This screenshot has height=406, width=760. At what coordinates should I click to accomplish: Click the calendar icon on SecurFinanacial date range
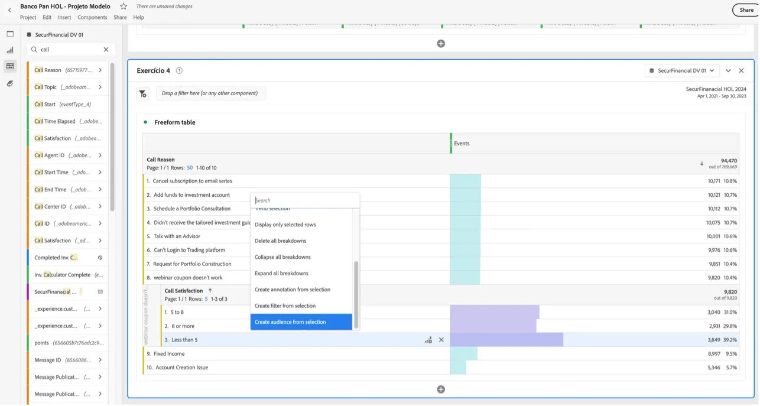coord(100,292)
